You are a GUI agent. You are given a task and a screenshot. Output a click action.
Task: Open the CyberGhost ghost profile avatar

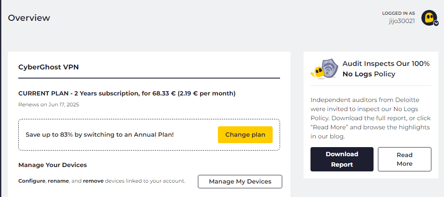pos(429,17)
